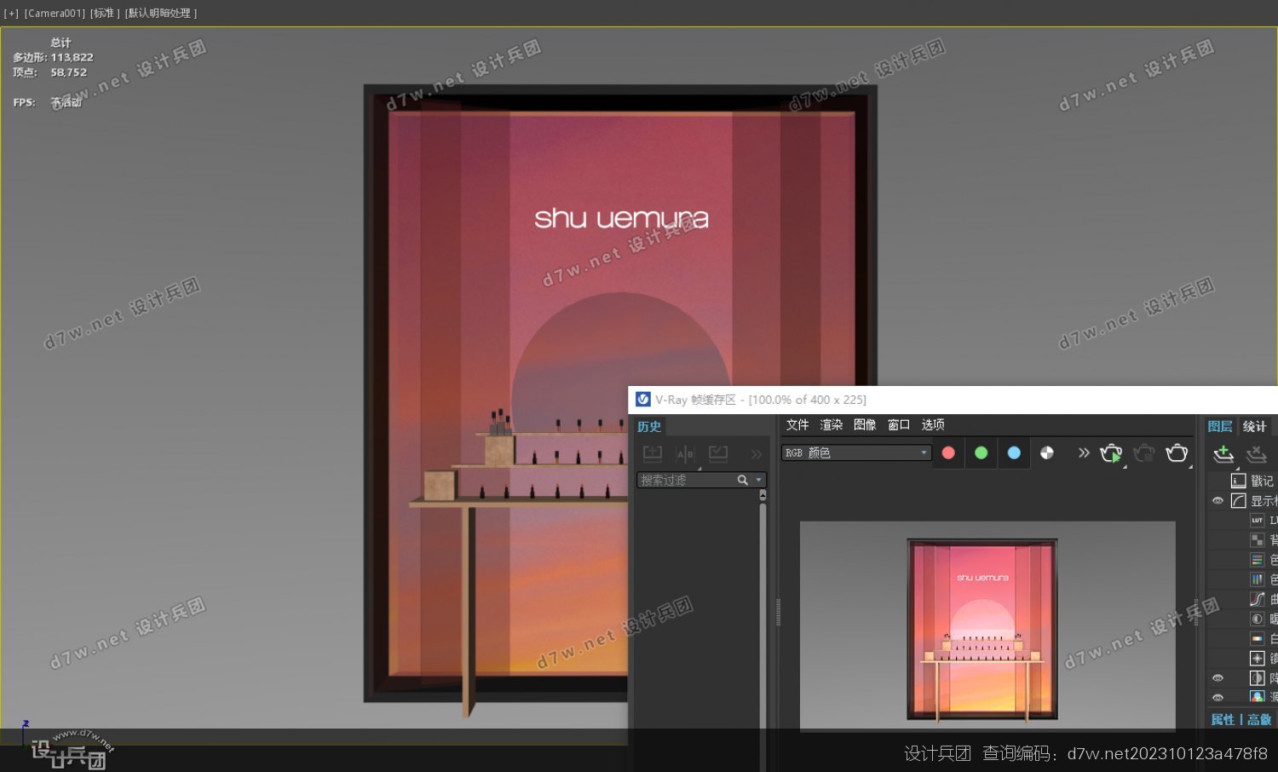Viewport: 1278px width, 772px height.
Task: Switch to mono/alpha channel view icon
Action: point(1047,453)
